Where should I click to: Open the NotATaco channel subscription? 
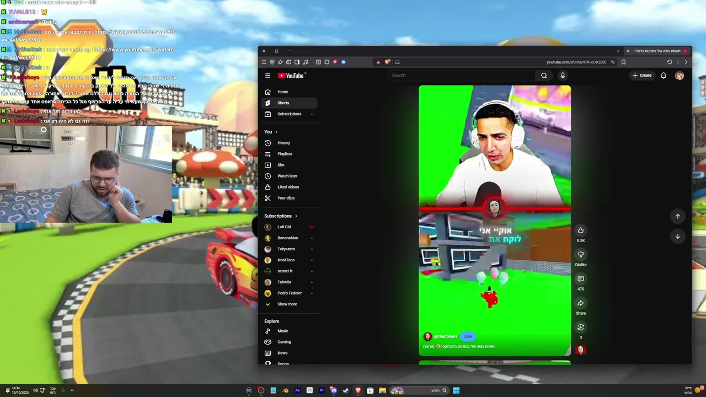[x=290, y=260]
